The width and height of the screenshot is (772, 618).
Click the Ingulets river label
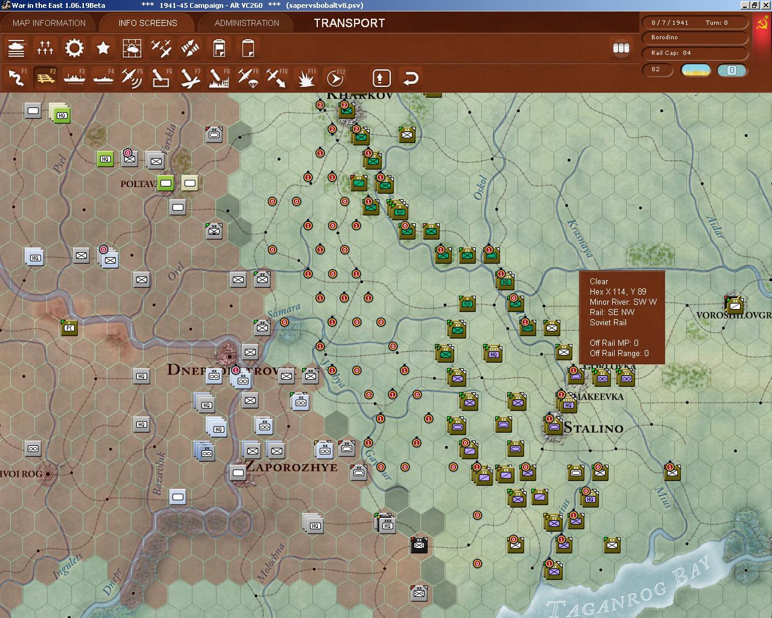[x=67, y=565]
